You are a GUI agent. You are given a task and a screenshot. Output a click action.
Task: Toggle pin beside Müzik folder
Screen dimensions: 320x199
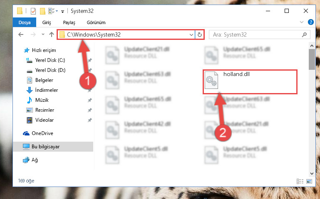(89, 100)
